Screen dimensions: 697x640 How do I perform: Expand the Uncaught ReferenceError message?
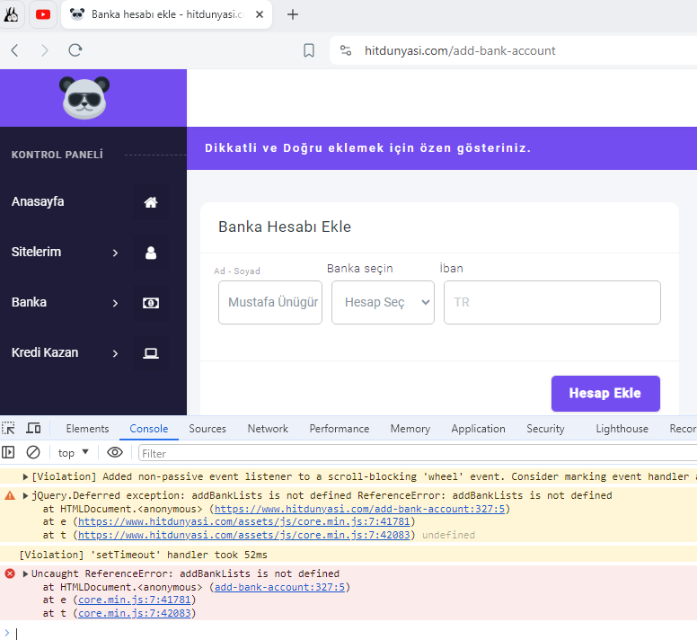(25, 574)
